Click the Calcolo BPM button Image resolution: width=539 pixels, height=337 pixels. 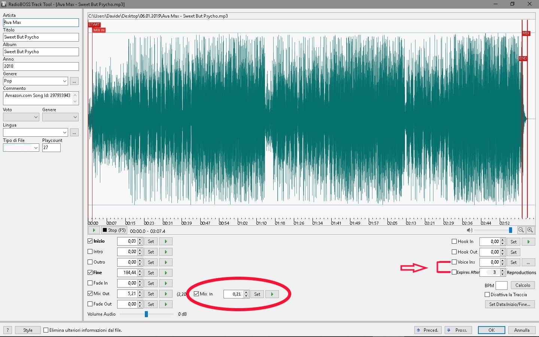[523, 285]
